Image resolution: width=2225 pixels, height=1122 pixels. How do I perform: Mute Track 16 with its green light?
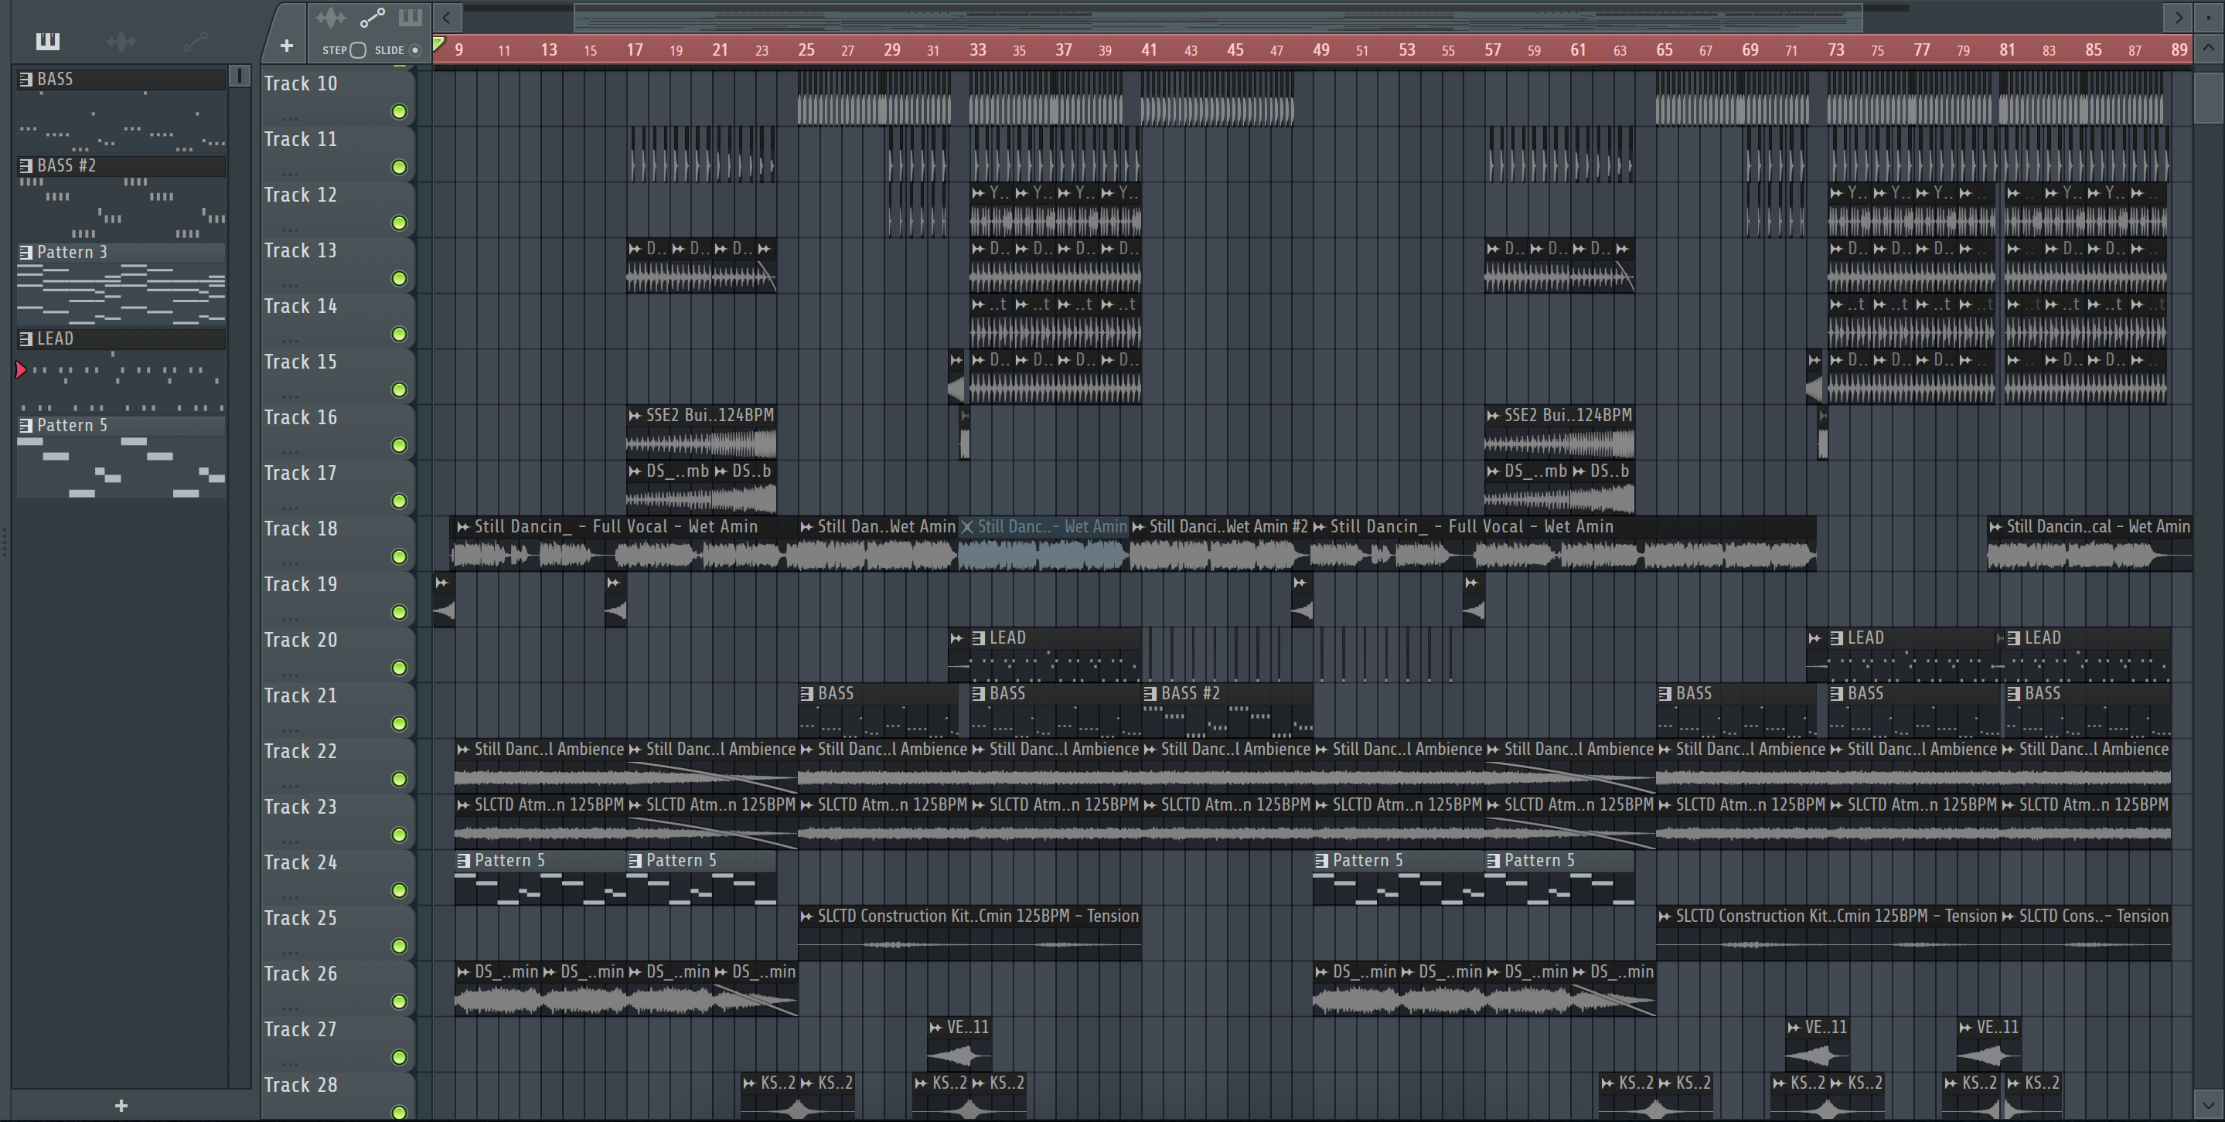[x=399, y=445]
